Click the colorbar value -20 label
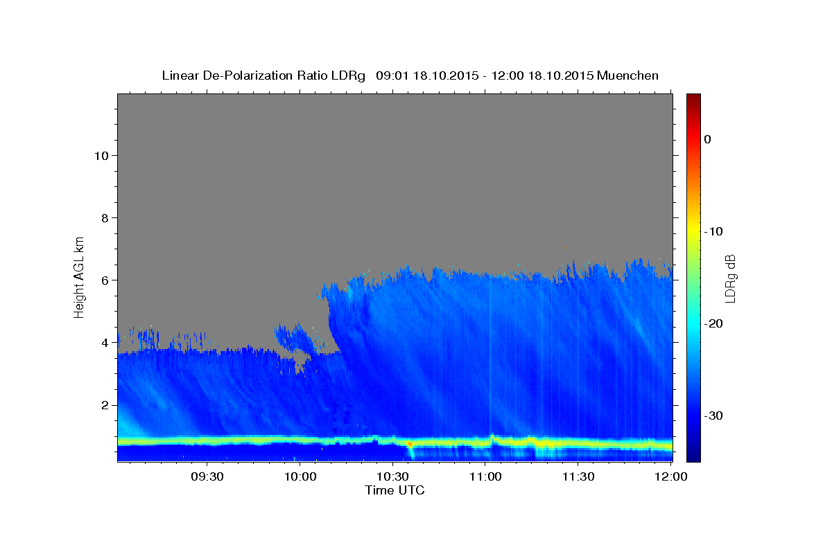Screen dimensions: 832x554 tap(713, 323)
